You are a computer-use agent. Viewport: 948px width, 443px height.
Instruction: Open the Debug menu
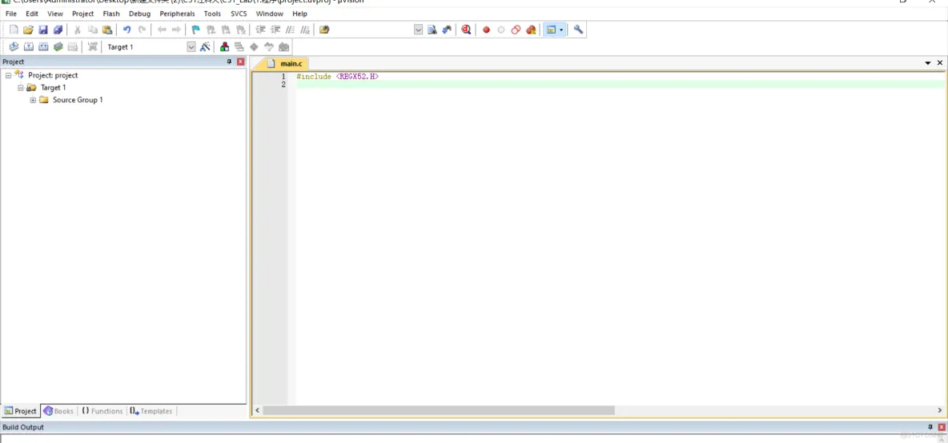[139, 14]
